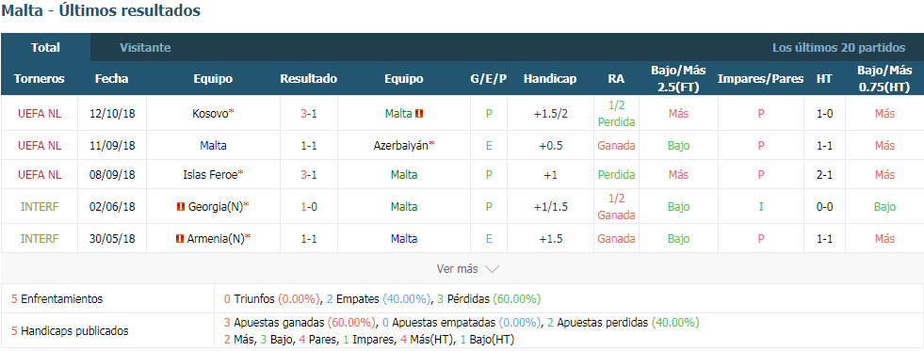The width and height of the screenshot is (924, 351).
Task: Open the Islas Feroe team link
Action: 210,175
